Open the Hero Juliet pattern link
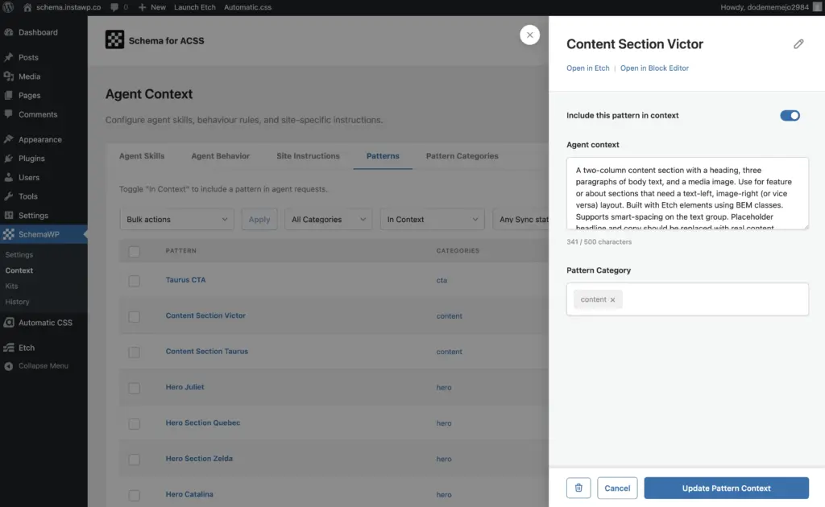This screenshot has height=507, width=825. 184,387
